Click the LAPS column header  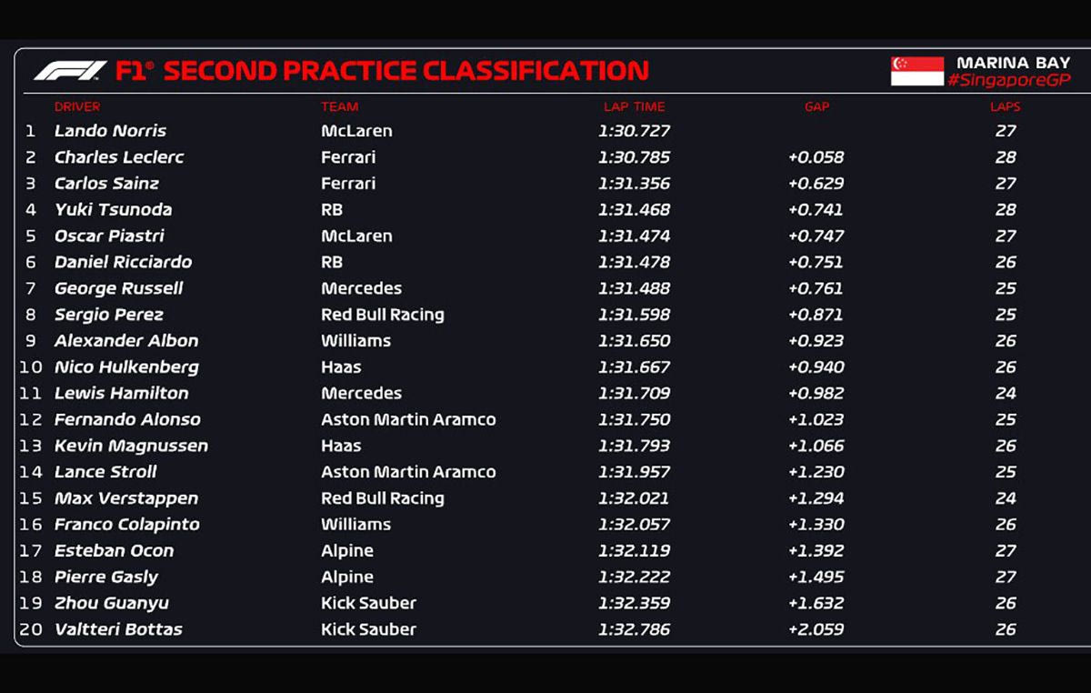(1005, 107)
